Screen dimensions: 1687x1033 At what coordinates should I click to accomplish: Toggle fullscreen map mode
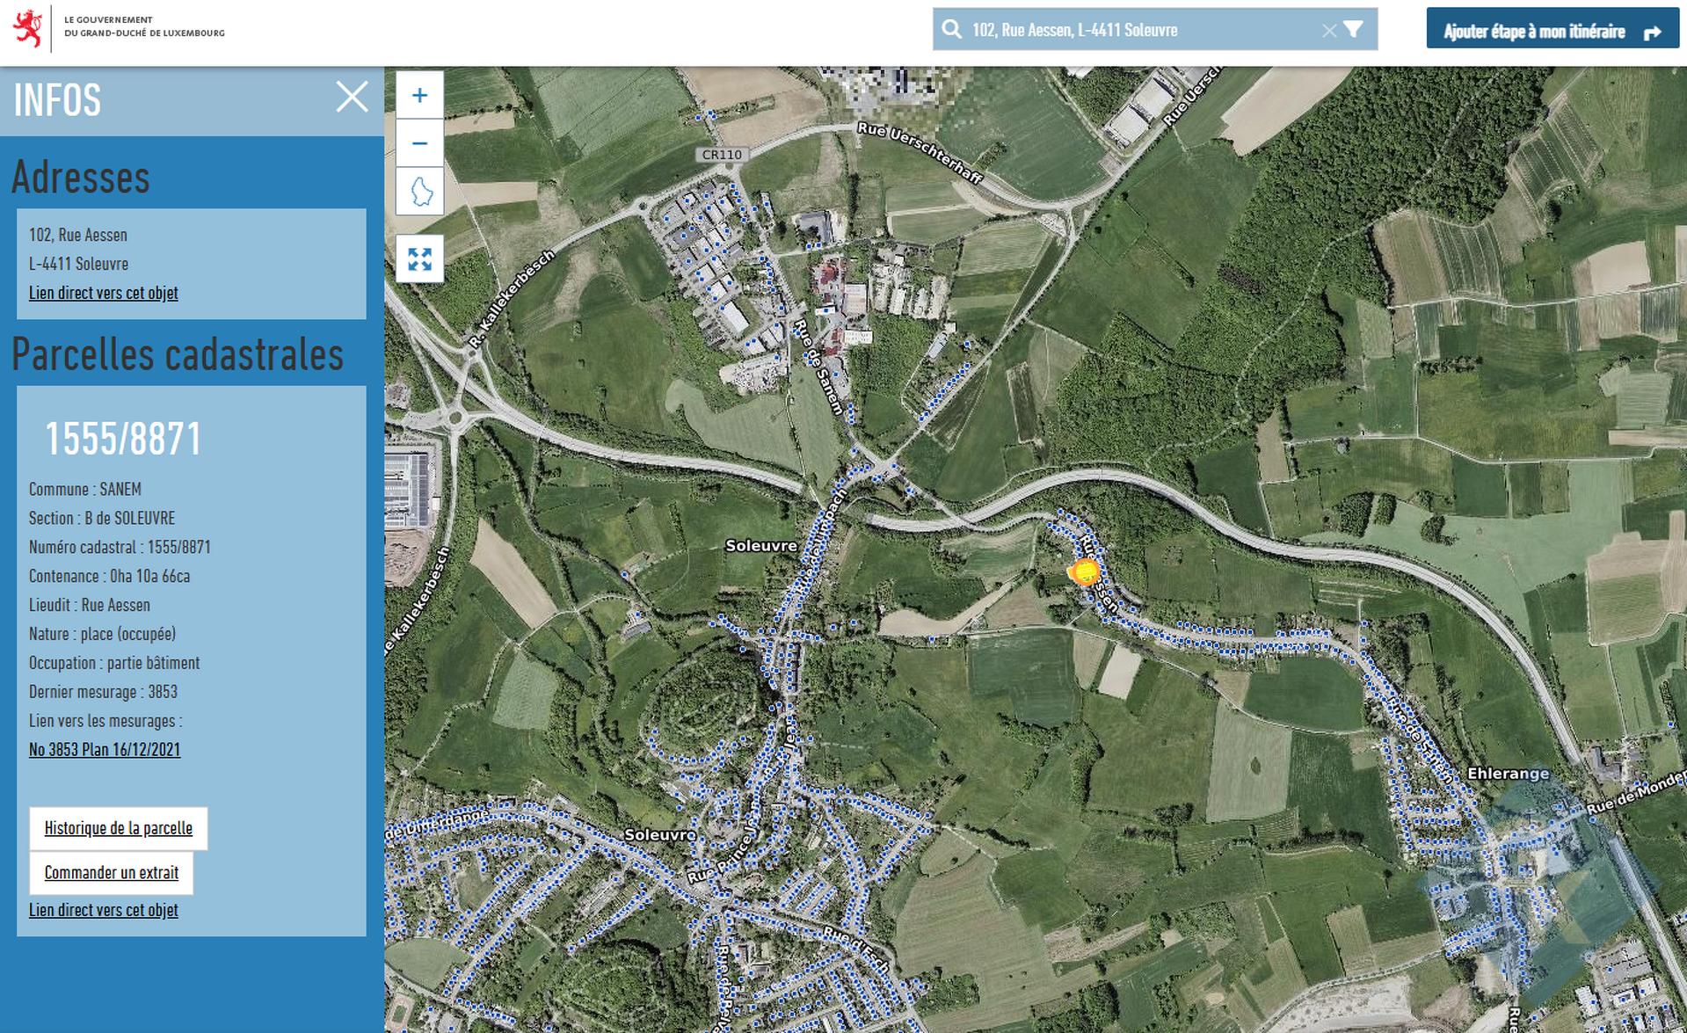click(x=419, y=259)
